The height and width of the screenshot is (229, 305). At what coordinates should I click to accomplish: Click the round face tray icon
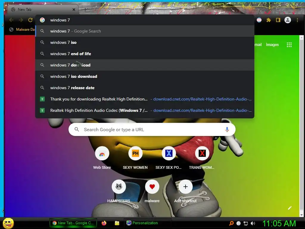click(x=239, y=223)
